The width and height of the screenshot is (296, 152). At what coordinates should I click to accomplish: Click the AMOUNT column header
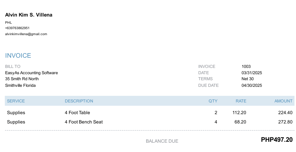pos(283,101)
